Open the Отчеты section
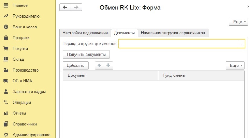250x138 pixels. (x=19, y=113)
